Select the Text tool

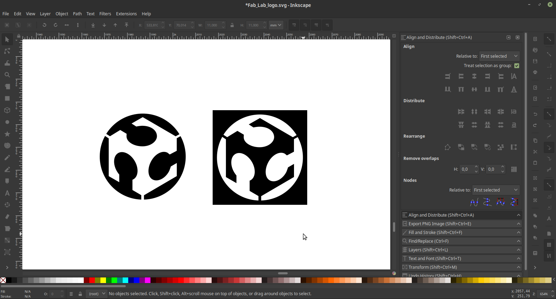[x=7, y=193]
